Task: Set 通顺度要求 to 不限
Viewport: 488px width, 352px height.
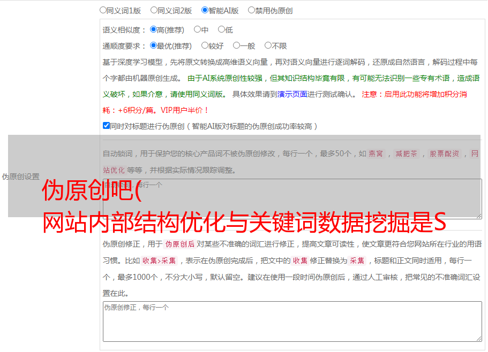Action: coord(268,45)
